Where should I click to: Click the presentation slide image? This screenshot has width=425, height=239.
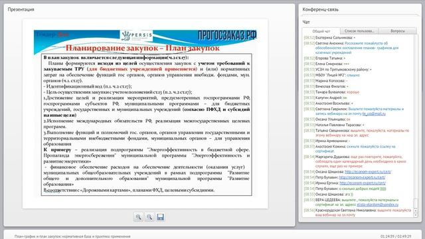(145, 113)
